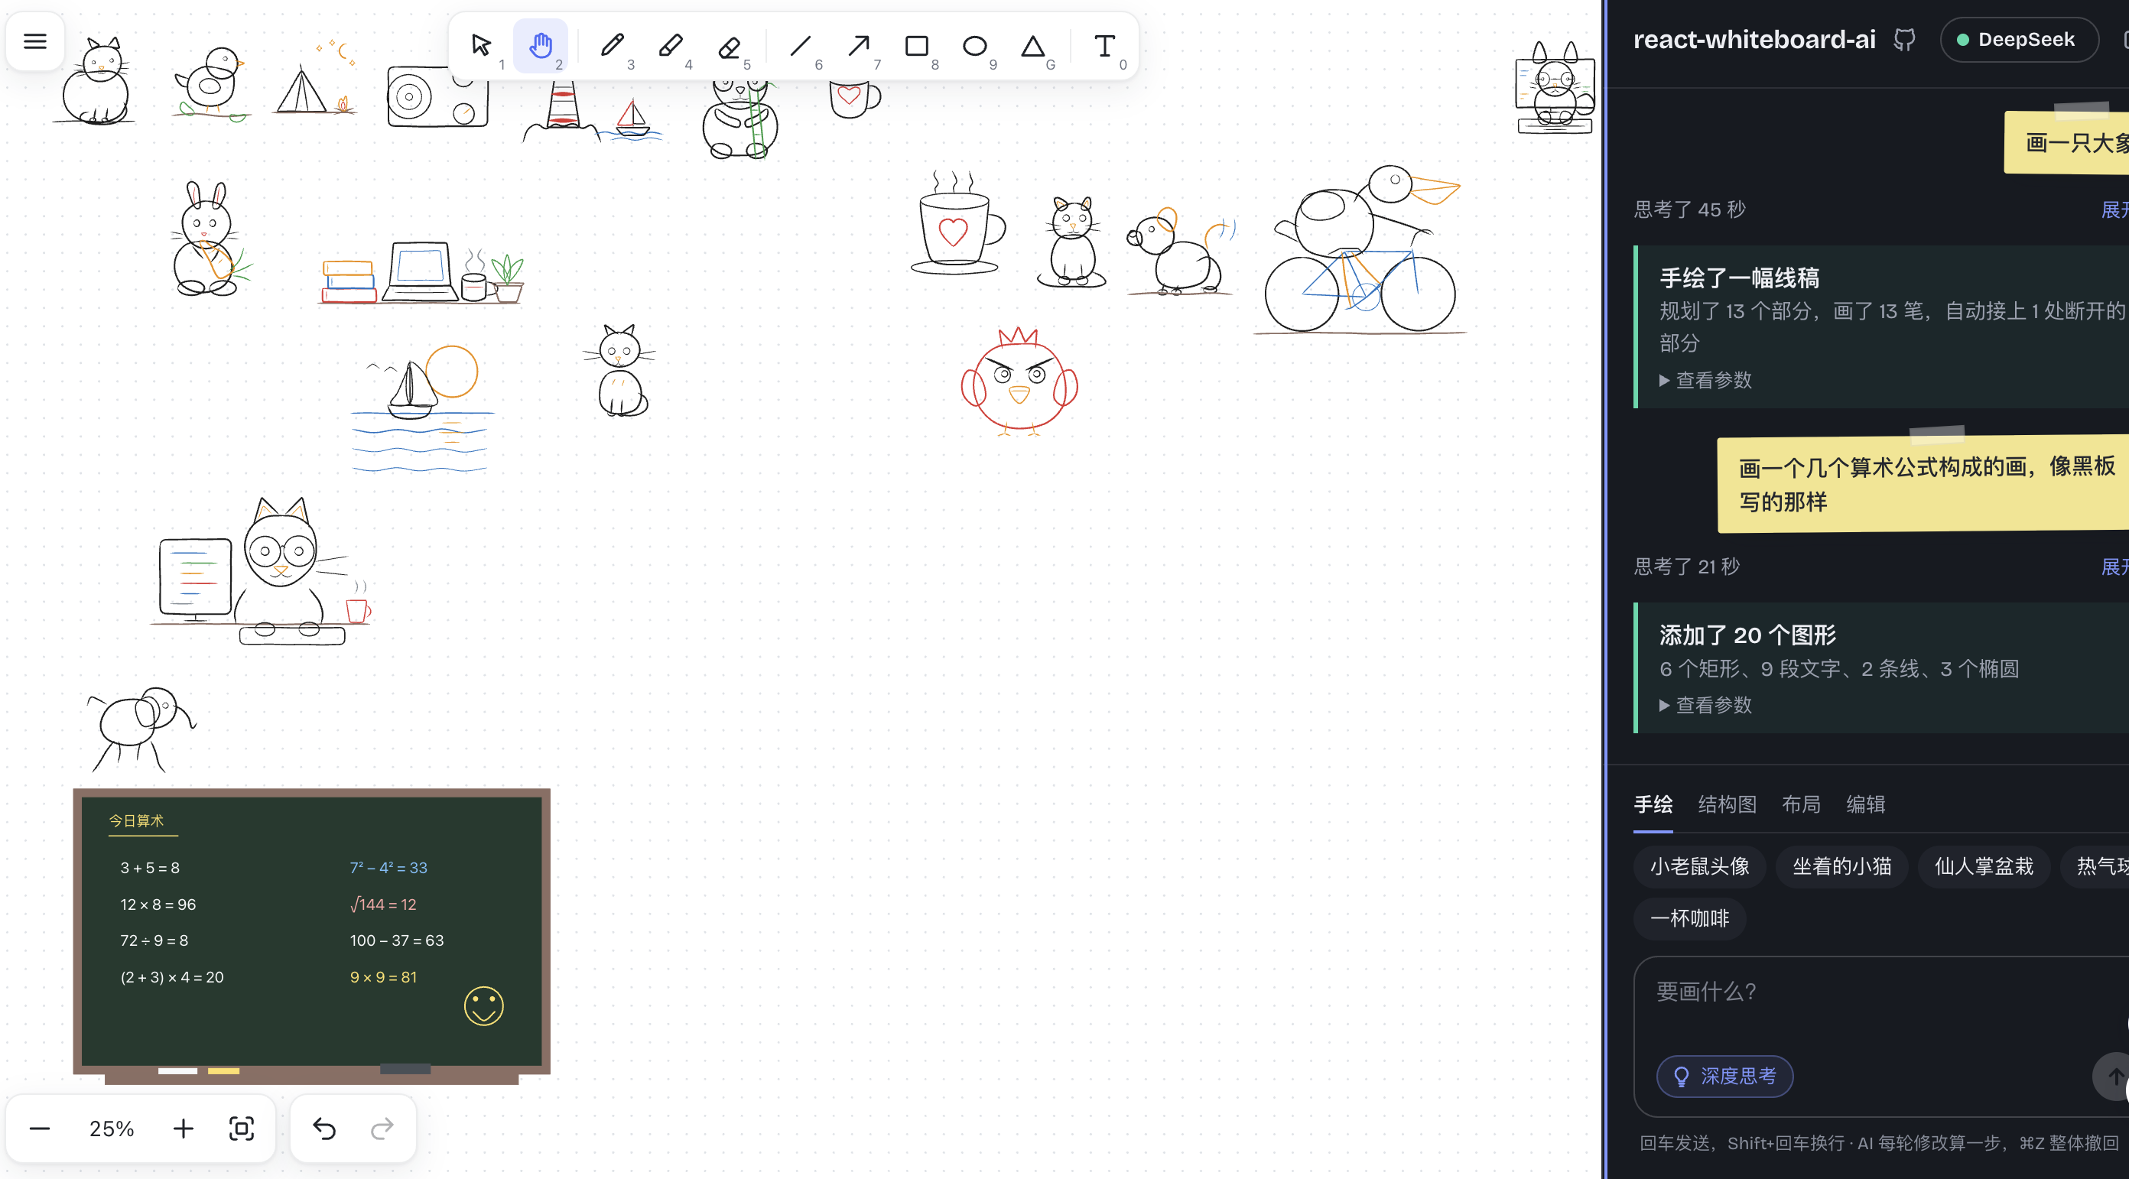
Task: Click the duck riding a bicycle drawing
Action: pos(1360,249)
